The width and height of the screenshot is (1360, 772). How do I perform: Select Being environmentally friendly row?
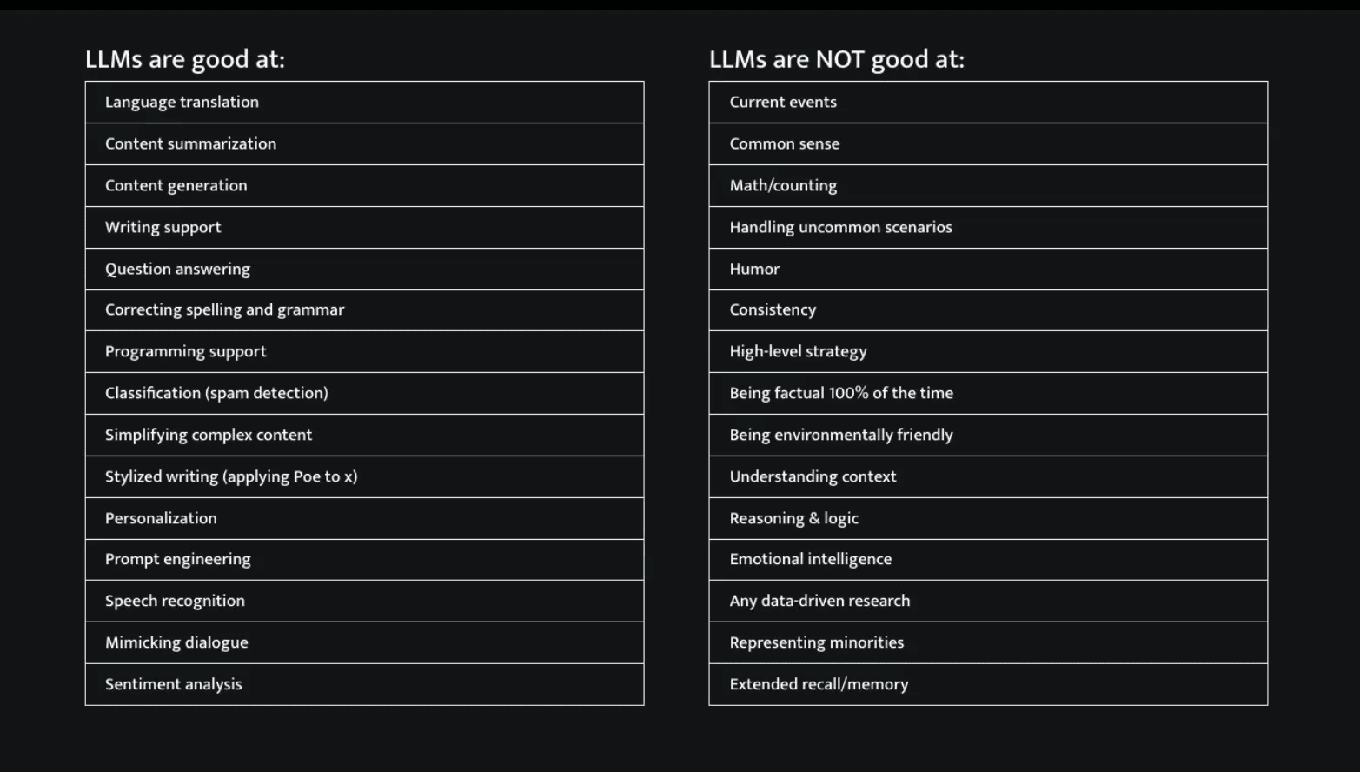click(841, 435)
